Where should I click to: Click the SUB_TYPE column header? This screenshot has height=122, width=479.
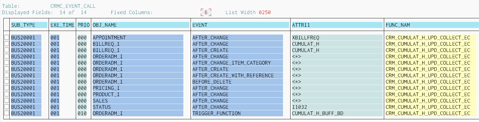point(29,25)
